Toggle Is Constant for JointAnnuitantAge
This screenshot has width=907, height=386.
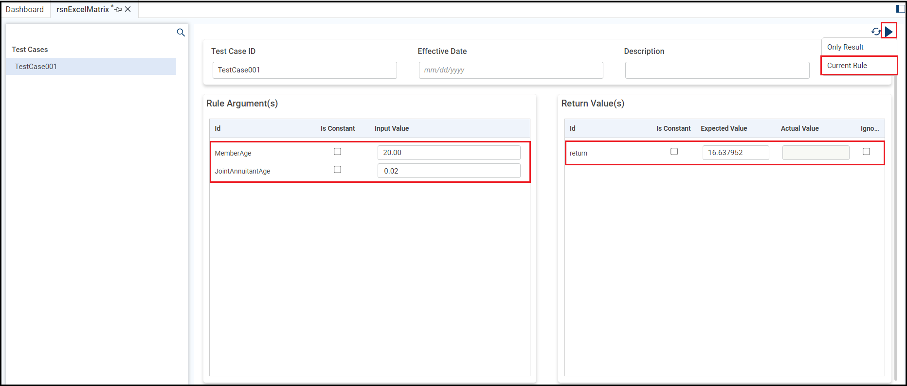337,170
